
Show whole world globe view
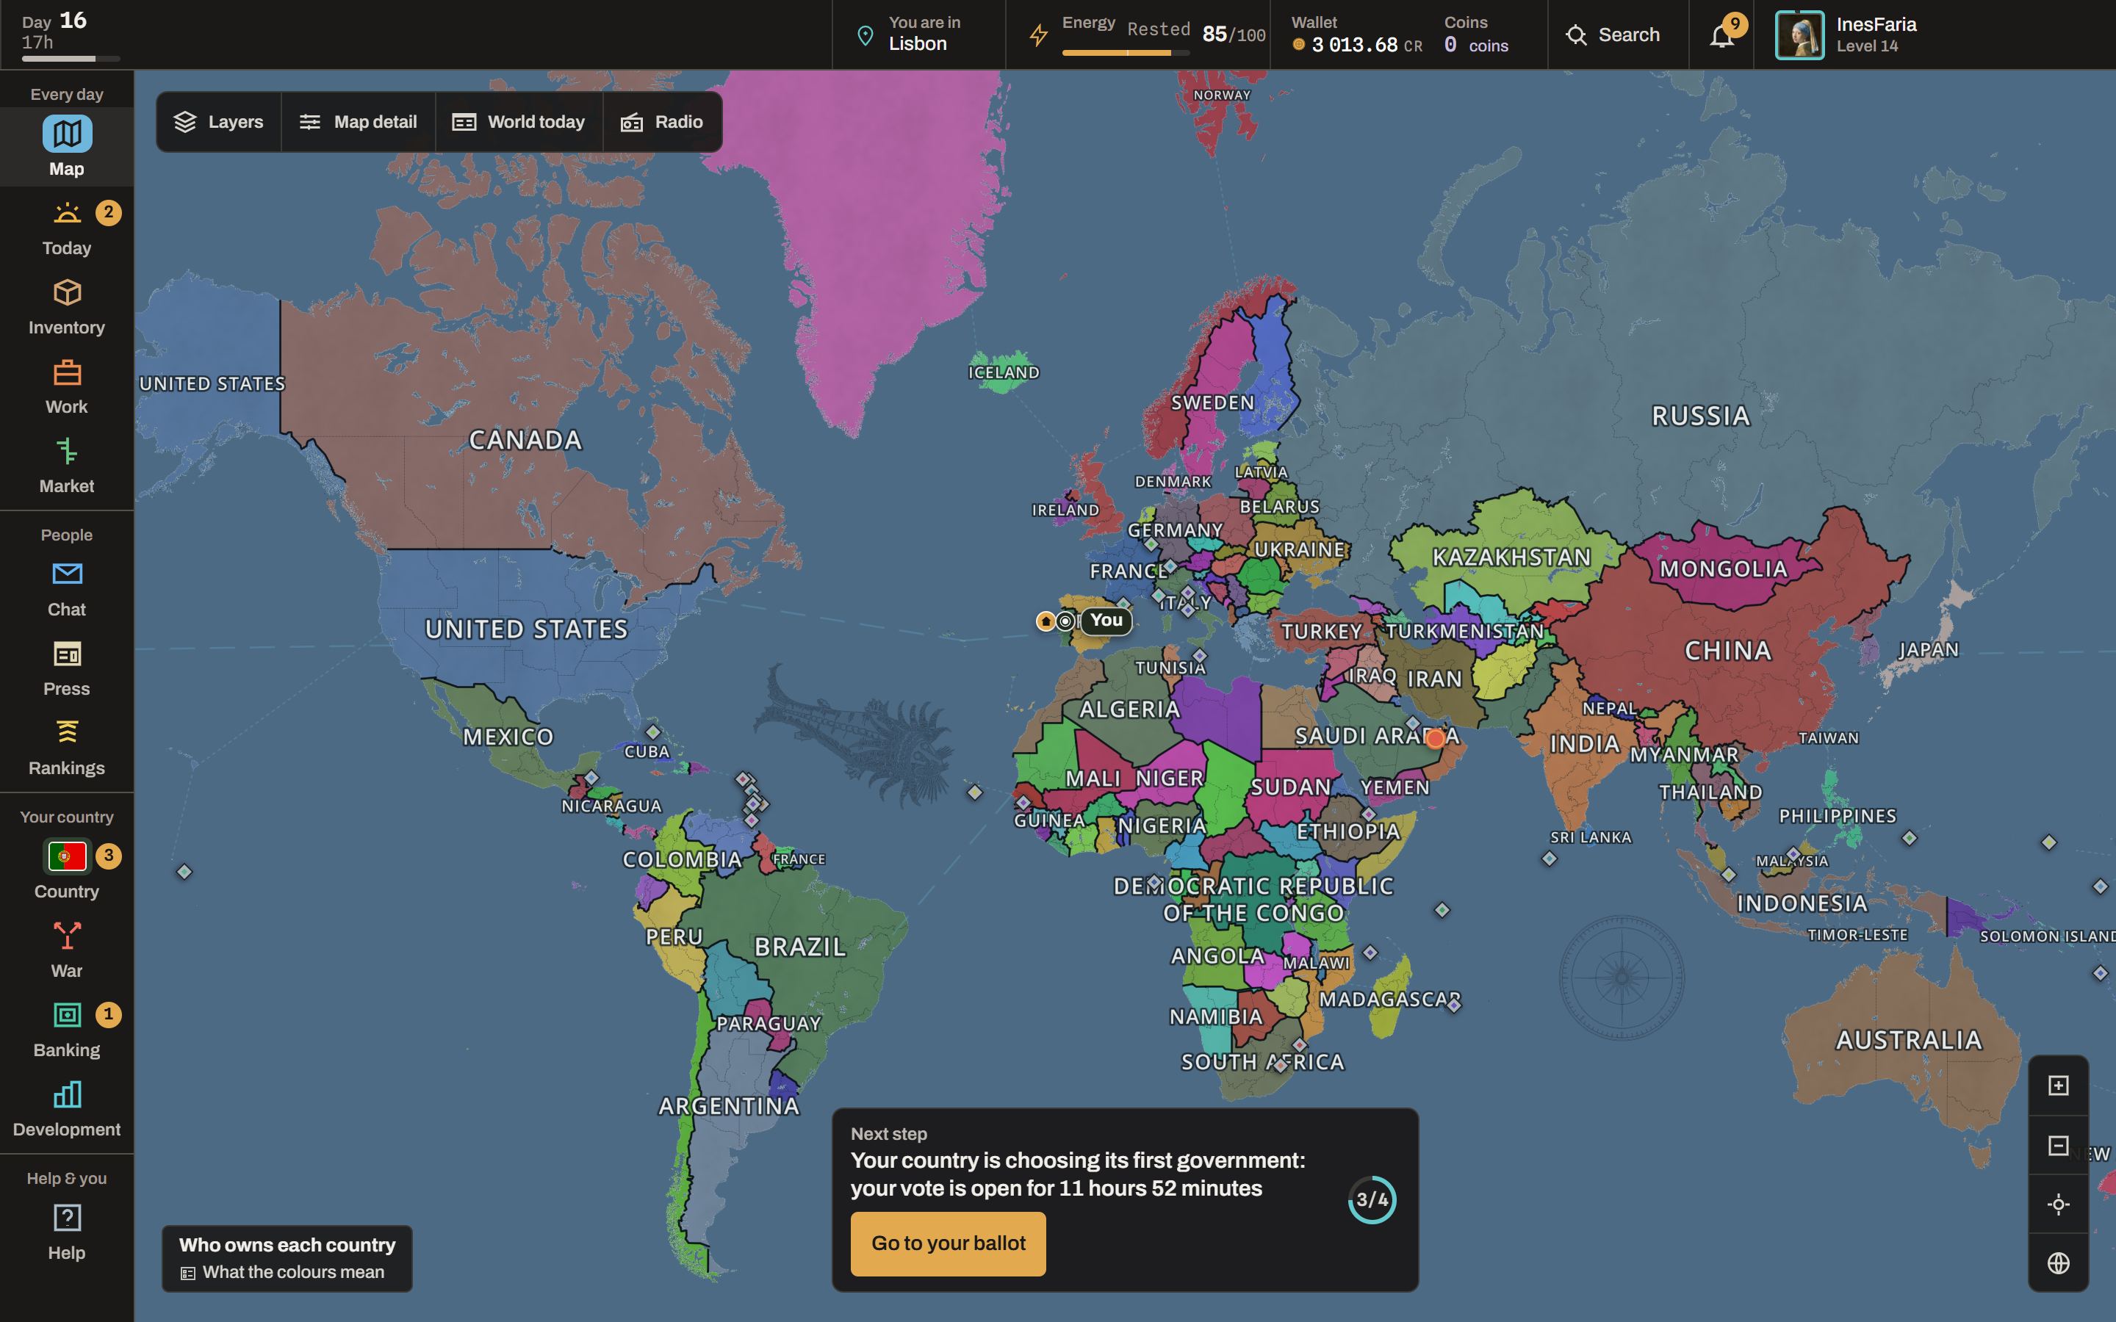[x=2058, y=1263]
